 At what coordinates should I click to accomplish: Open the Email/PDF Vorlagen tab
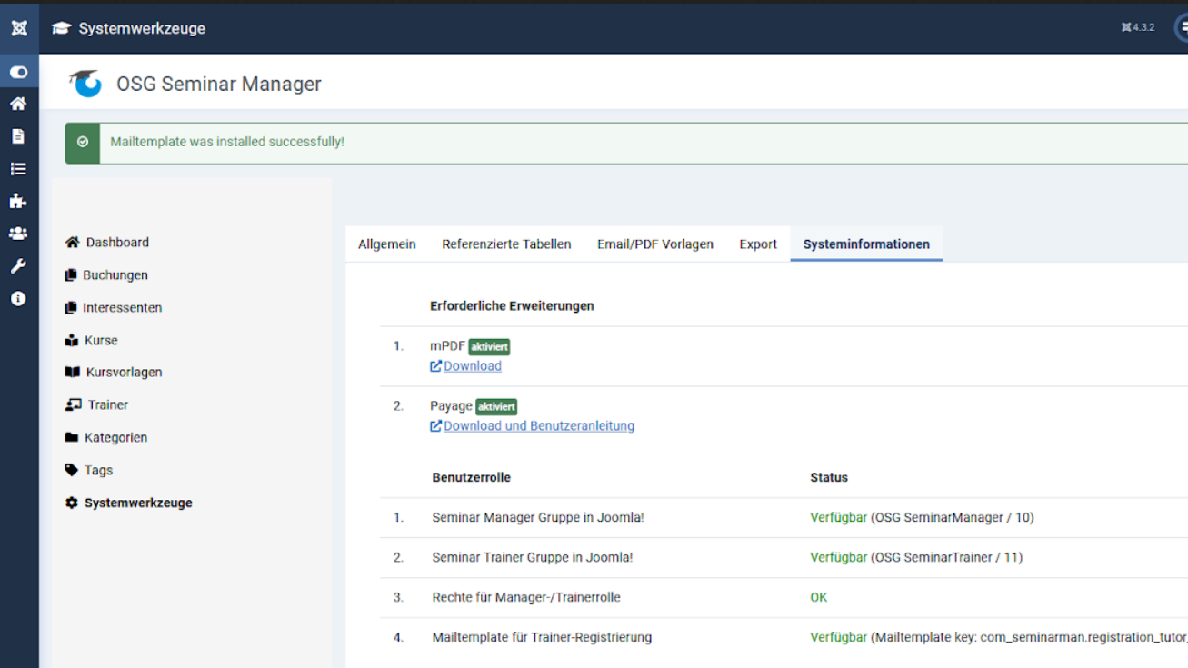tap(654, 244)
